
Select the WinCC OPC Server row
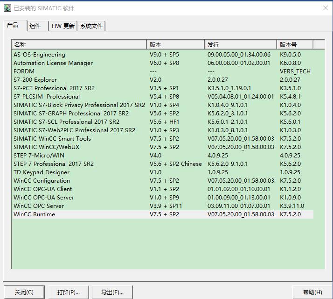point(39,206)
